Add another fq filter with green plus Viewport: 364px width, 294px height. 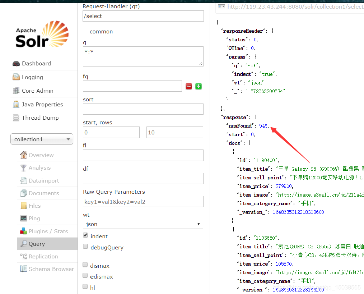[x=198, y=86]
